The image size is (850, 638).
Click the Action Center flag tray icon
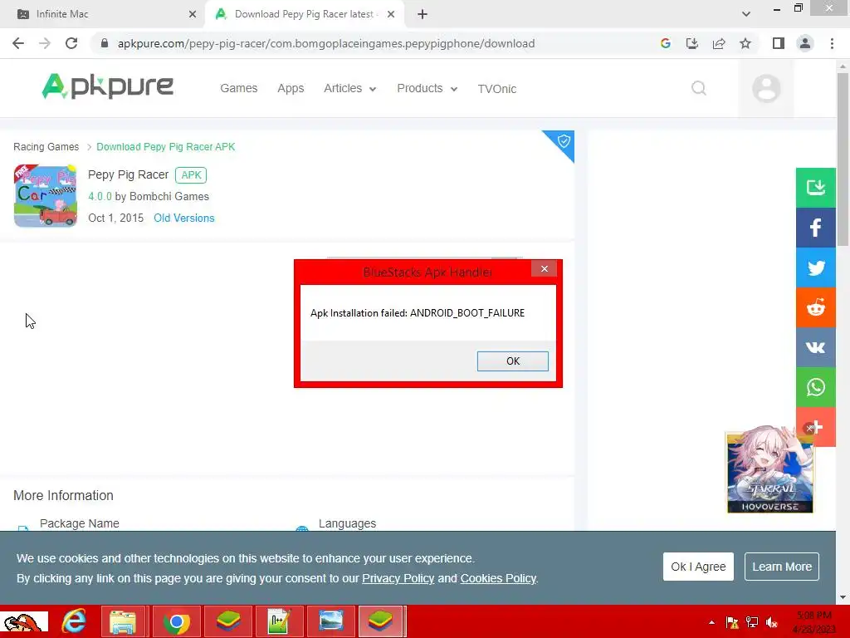(732, 622)
